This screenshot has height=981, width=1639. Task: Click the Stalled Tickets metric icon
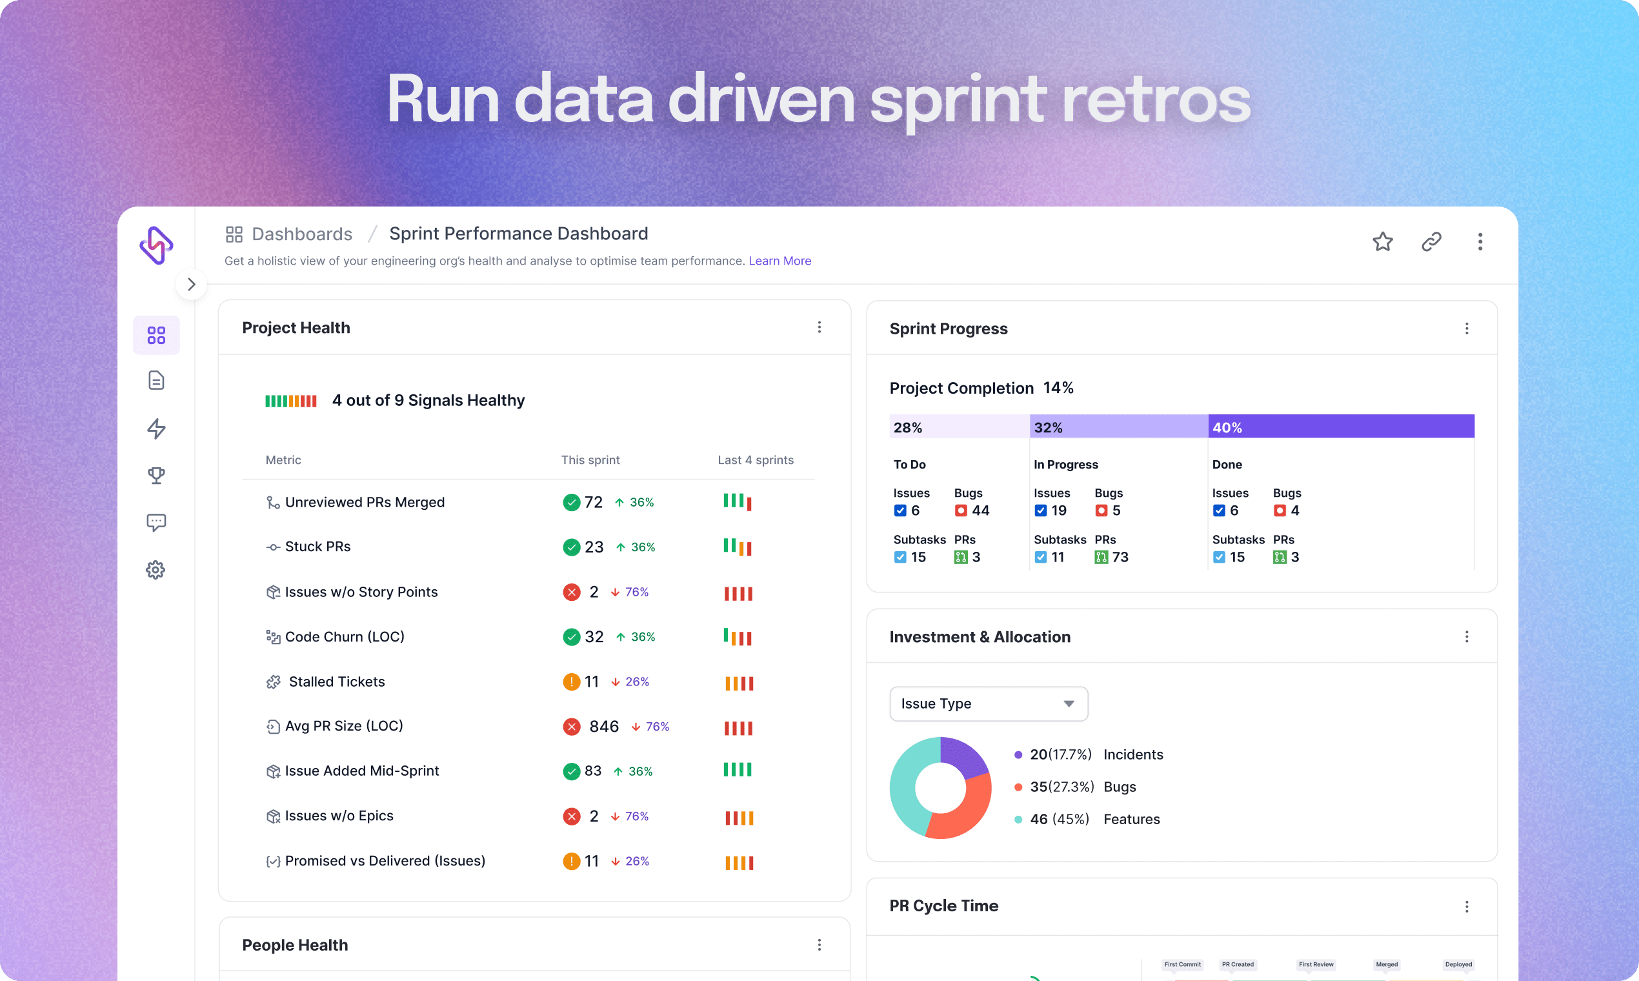tap(273, 682)
